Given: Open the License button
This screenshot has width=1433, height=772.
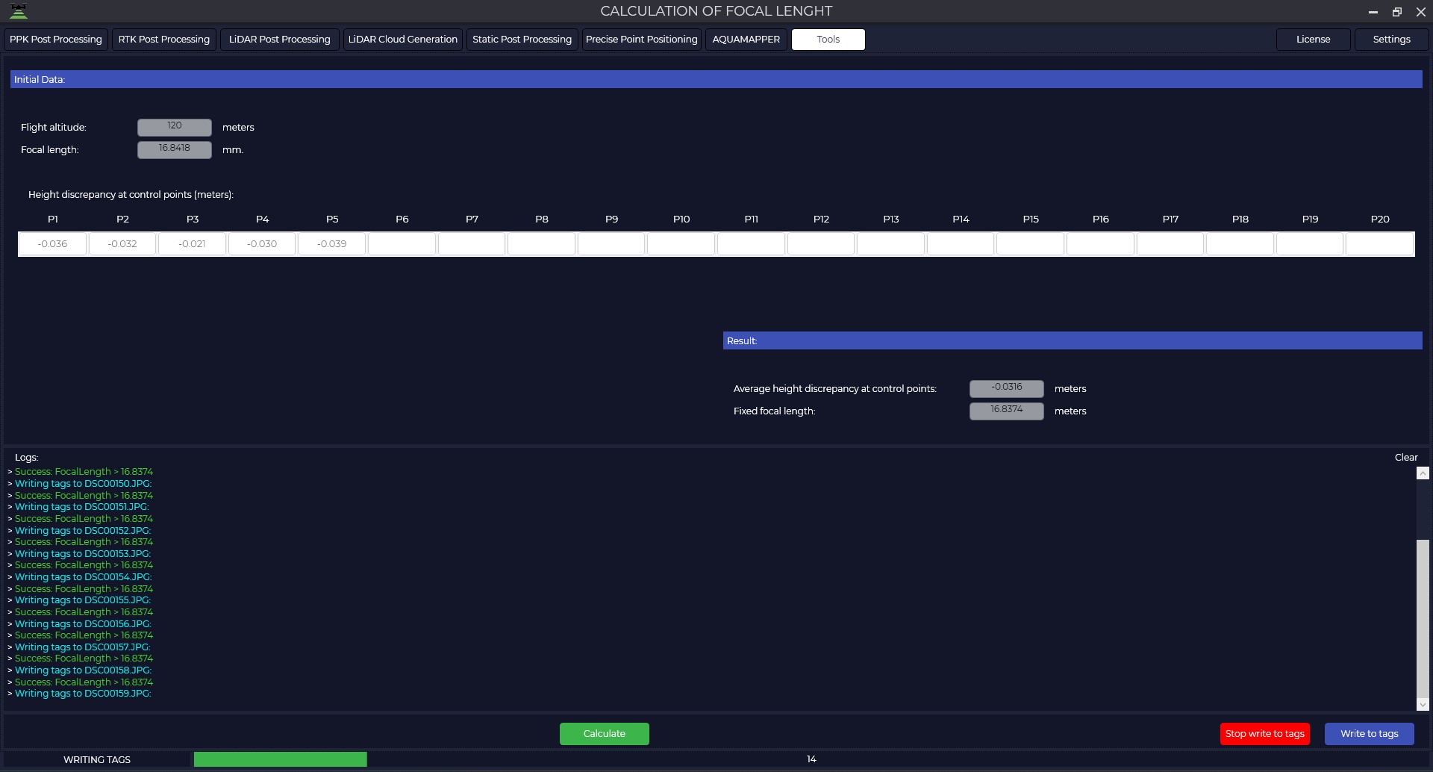Looking at the screenshot, I should pyautogui.click(x=1314, y=40).
